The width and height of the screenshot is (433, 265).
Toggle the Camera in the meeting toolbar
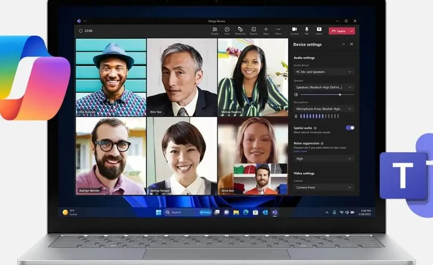(x=294, y=30)
